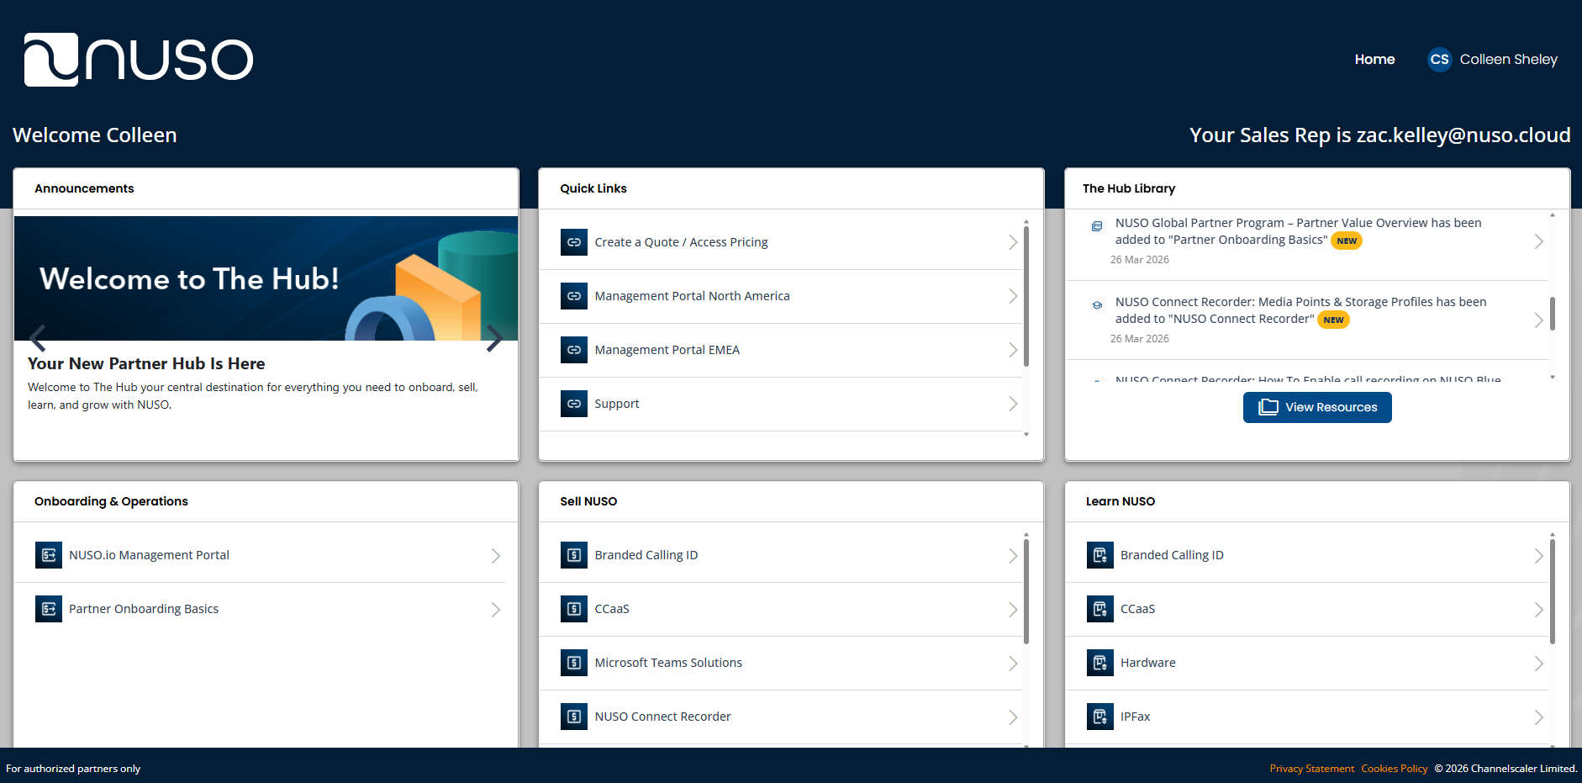The width and height of the screenshot is (1582, 783).
Task: Open Partner Onboarding Basics entry
Action: 144,609
